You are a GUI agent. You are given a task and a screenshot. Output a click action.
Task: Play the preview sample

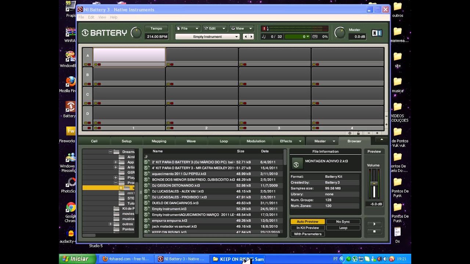click(x=374, y=224)
